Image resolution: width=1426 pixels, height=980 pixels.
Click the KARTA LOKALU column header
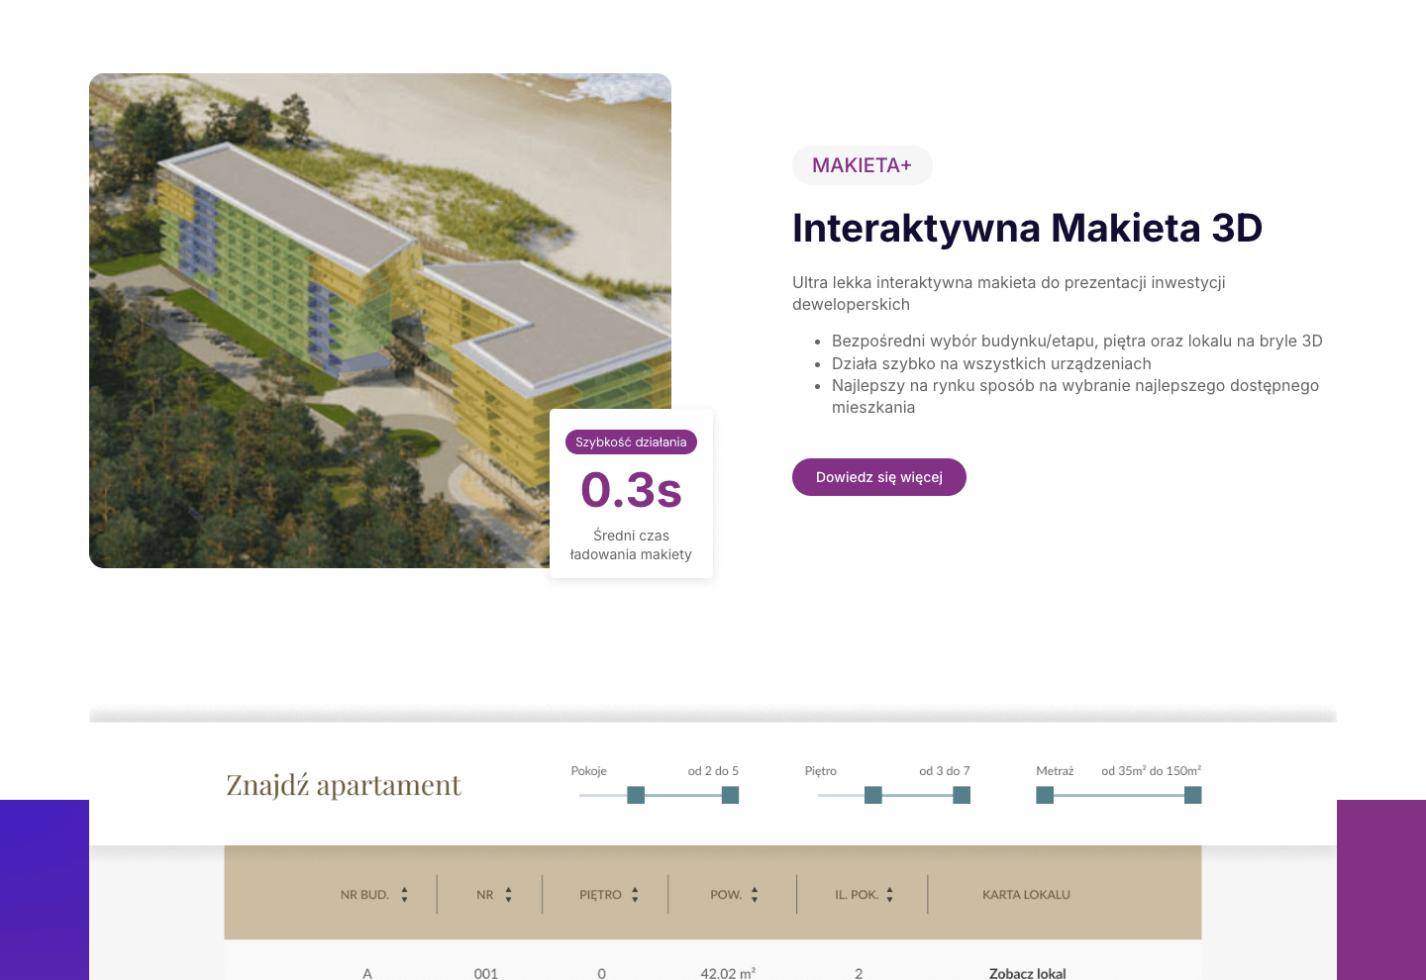coord(1026,895)
